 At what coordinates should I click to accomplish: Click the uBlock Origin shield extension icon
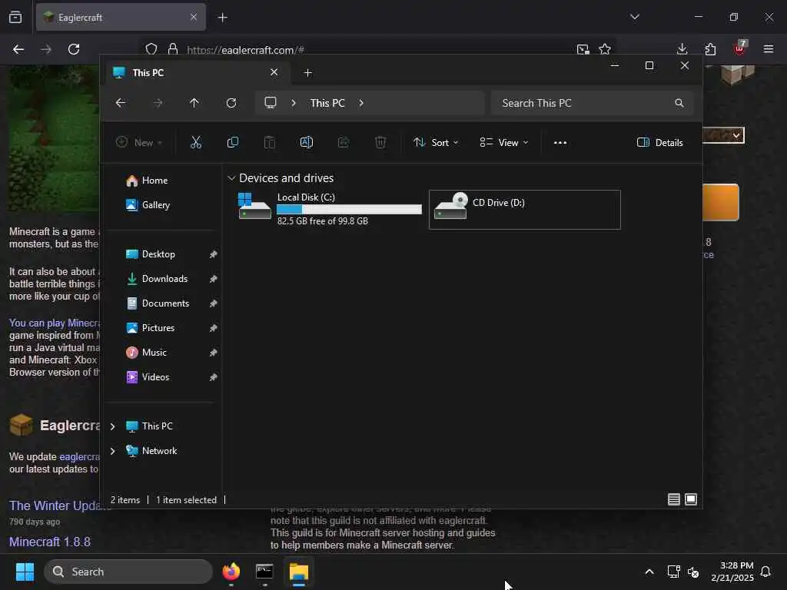click(739, 48)
